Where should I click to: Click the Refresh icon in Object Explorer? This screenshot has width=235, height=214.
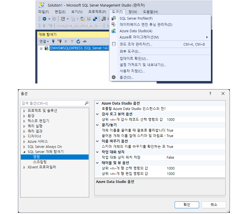coord(78,41)
